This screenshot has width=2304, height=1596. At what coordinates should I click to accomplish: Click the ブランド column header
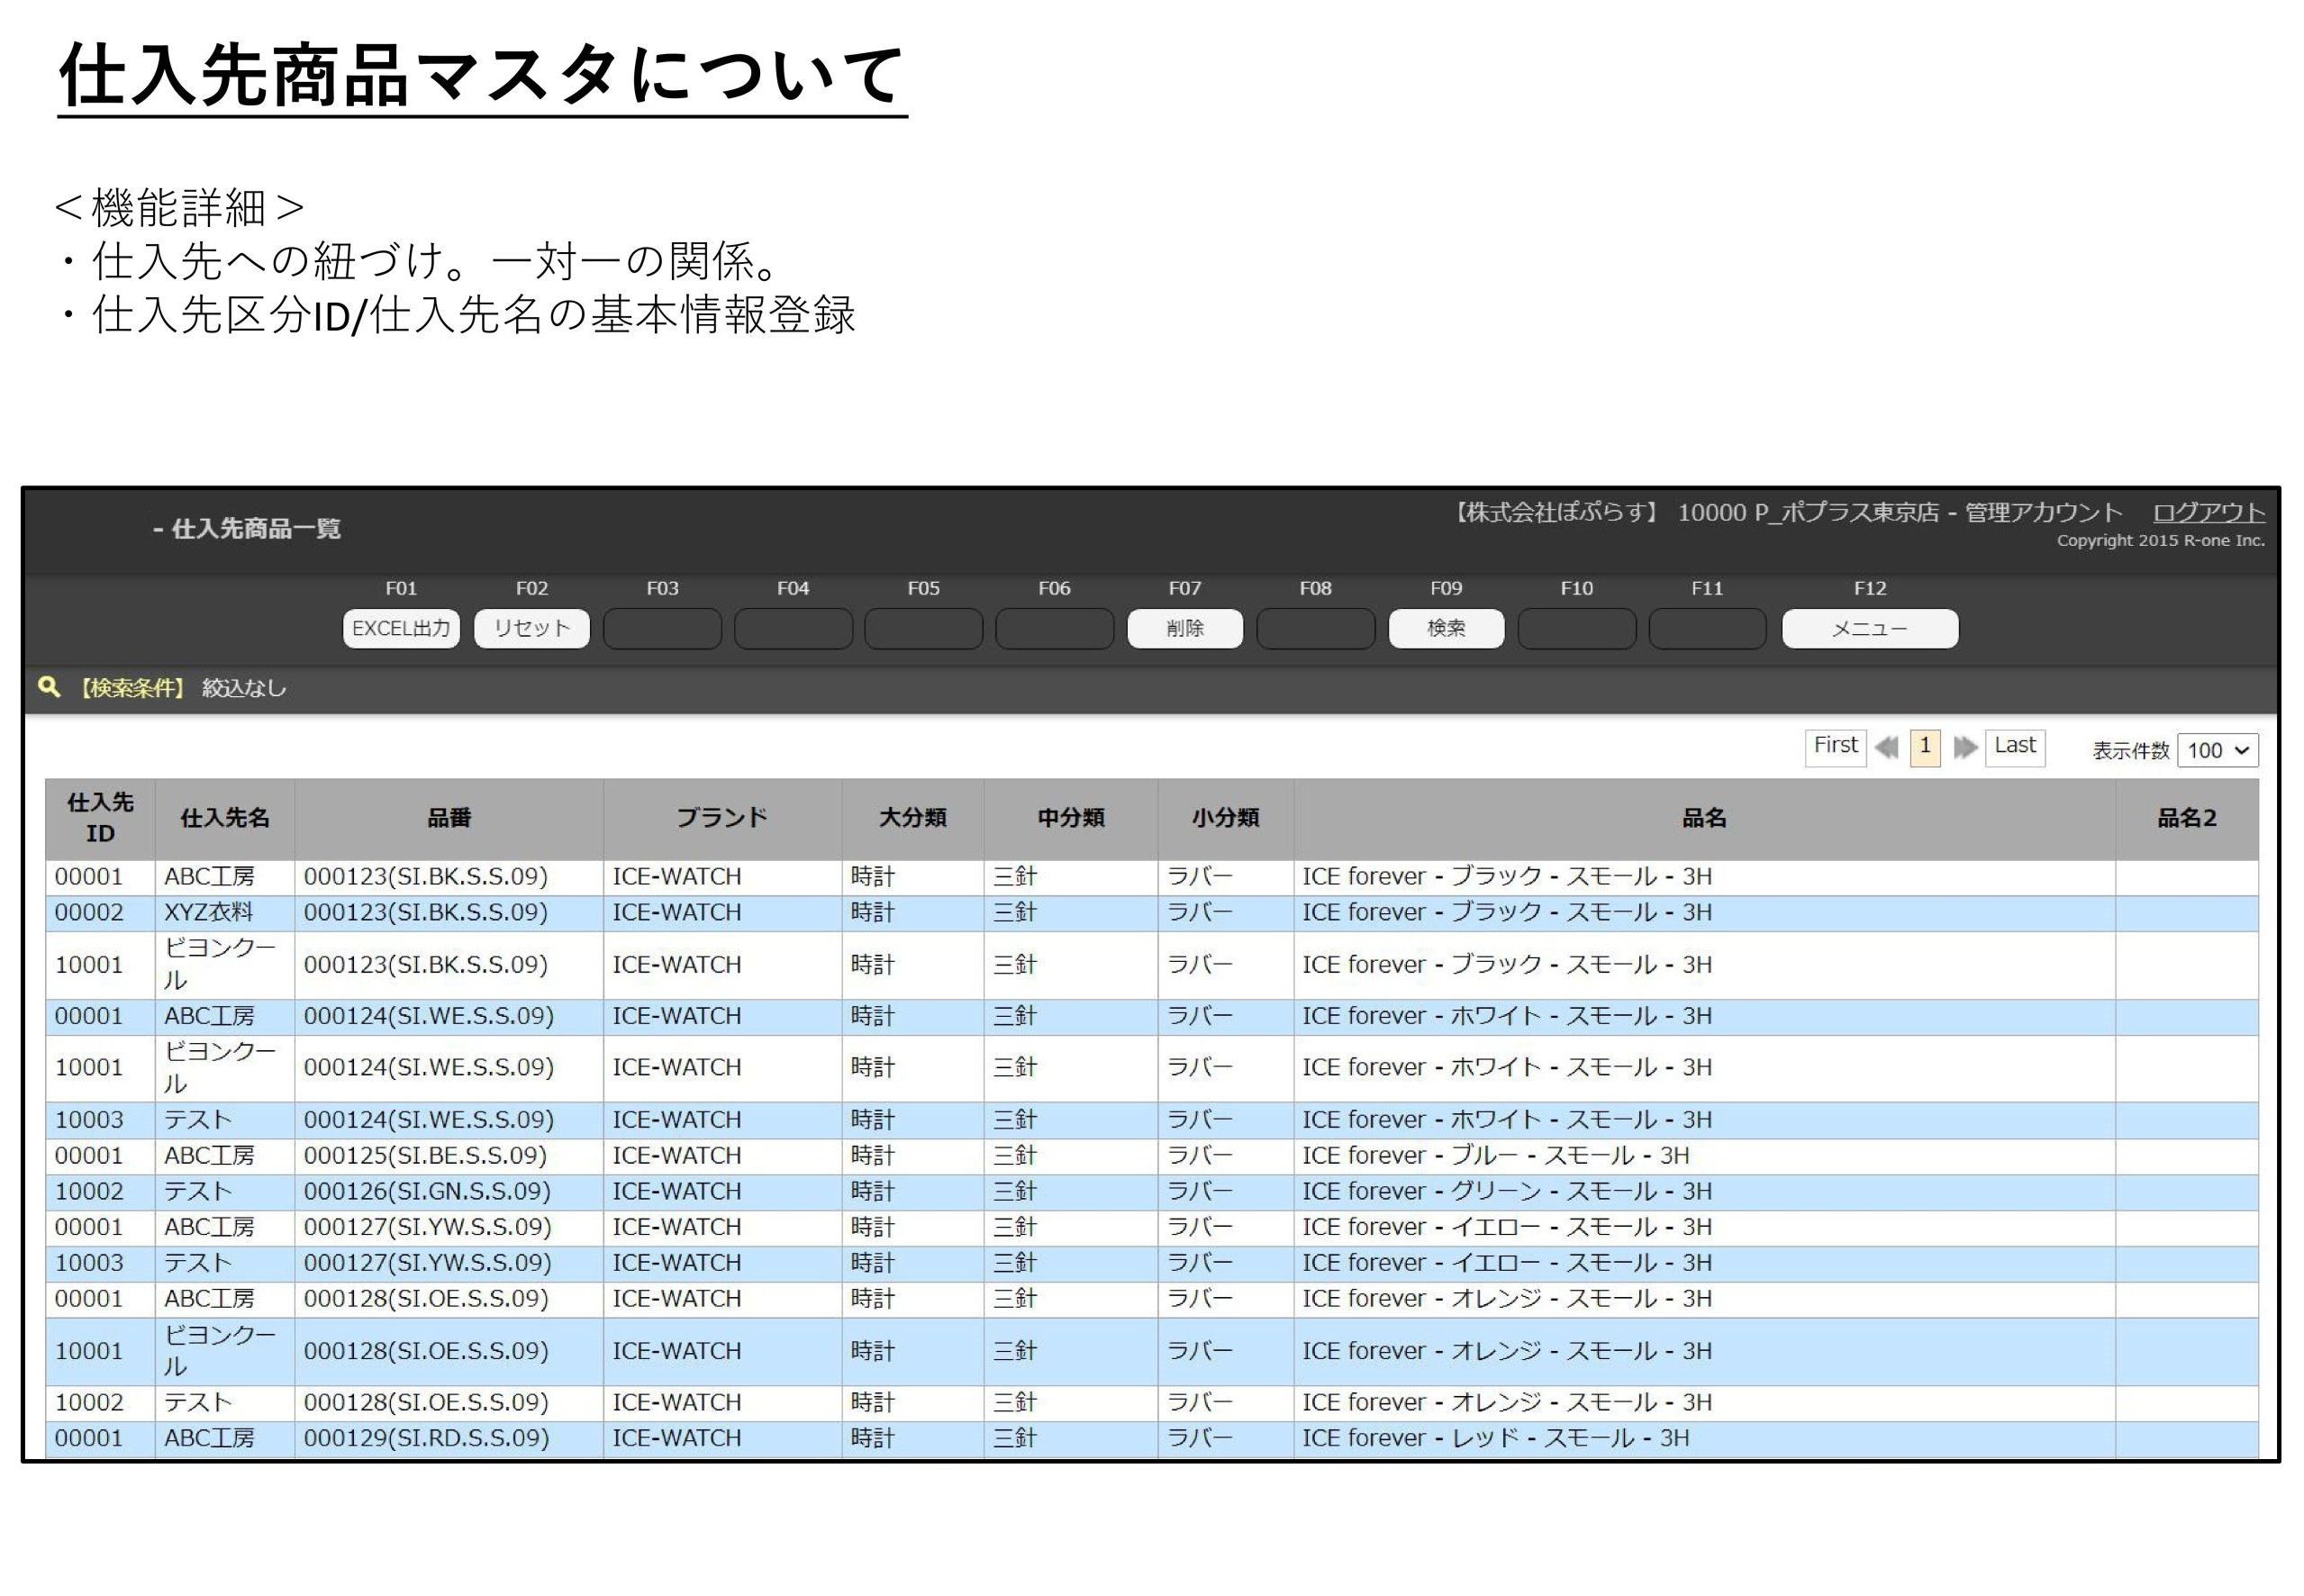[x=721, y=817]
